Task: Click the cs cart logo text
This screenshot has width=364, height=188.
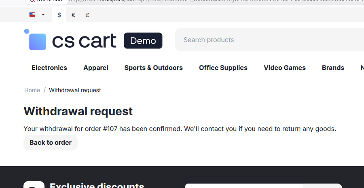Action: 84,41
